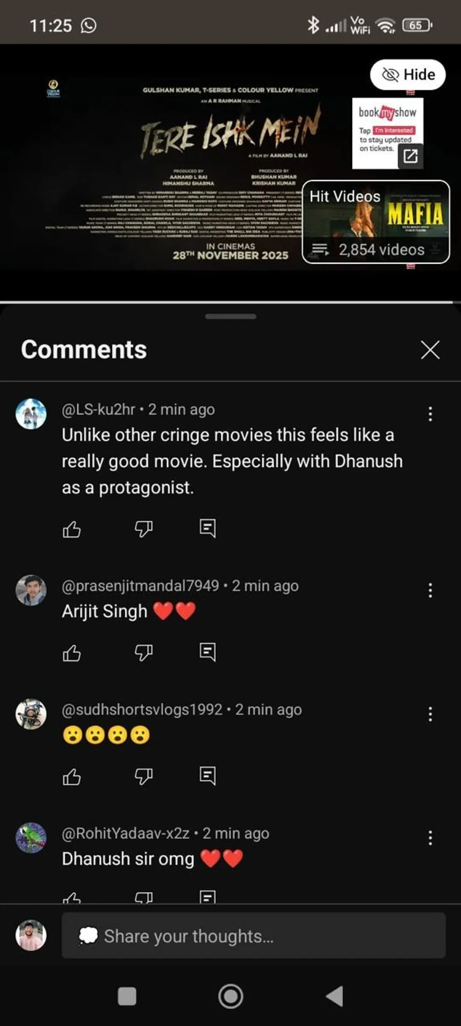Hide the video end-screen overlays

[408, 75]
